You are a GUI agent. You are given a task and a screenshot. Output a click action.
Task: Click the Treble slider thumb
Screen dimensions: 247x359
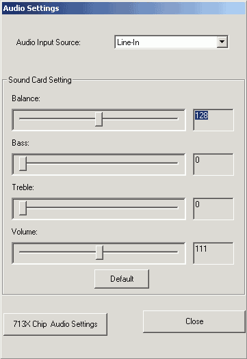[x=23, y=208]
